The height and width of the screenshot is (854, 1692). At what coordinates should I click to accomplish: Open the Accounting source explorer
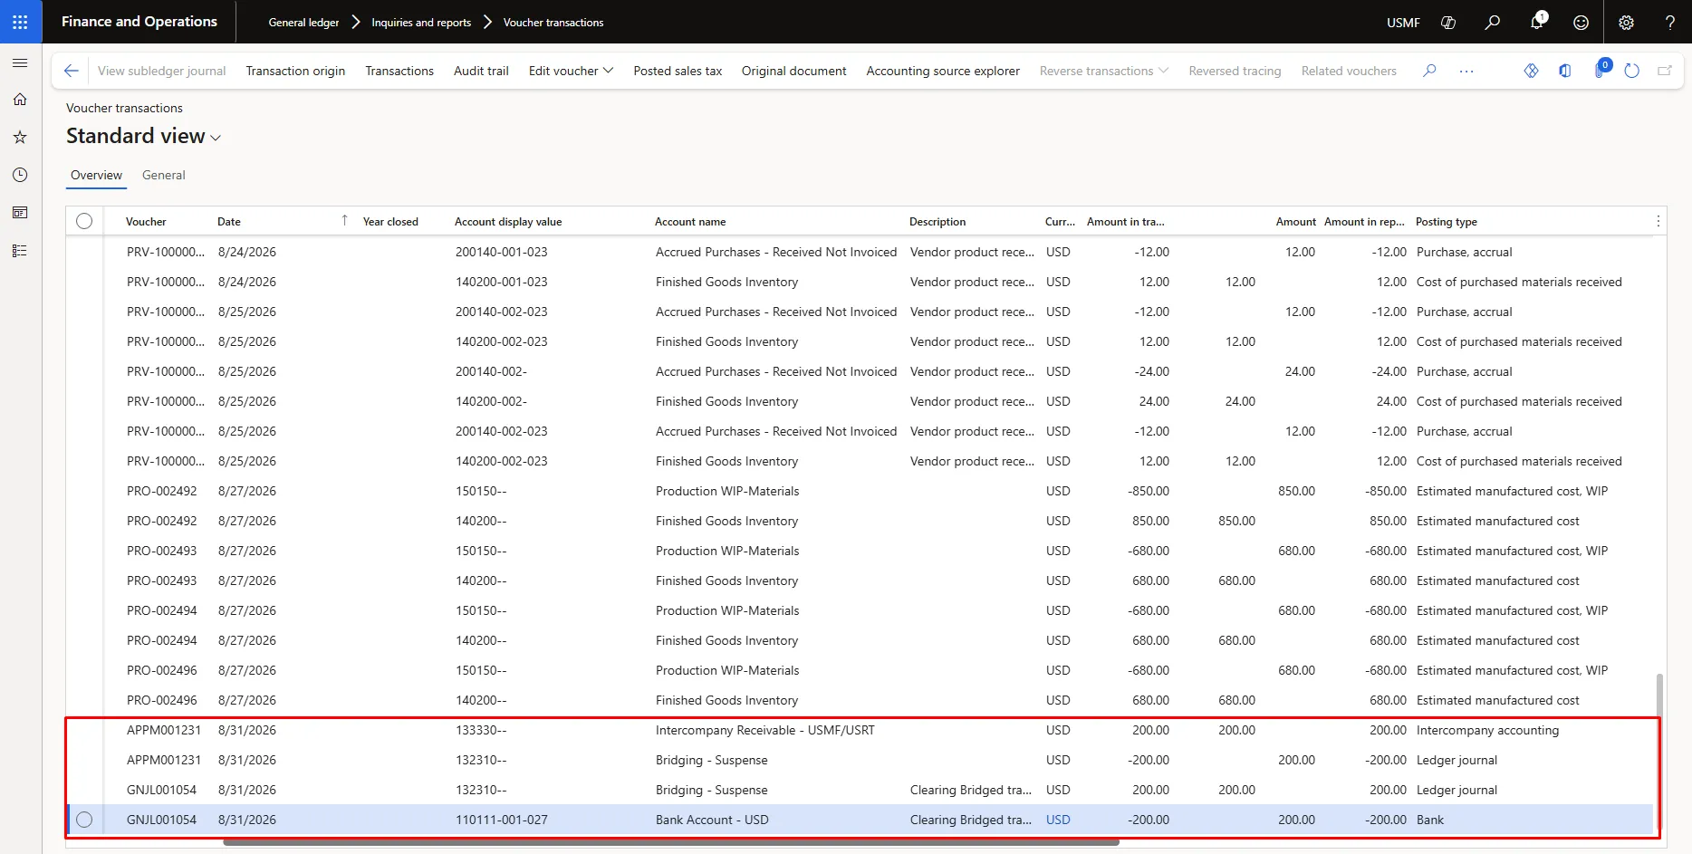pyautogui.click(x=943, y=71)
